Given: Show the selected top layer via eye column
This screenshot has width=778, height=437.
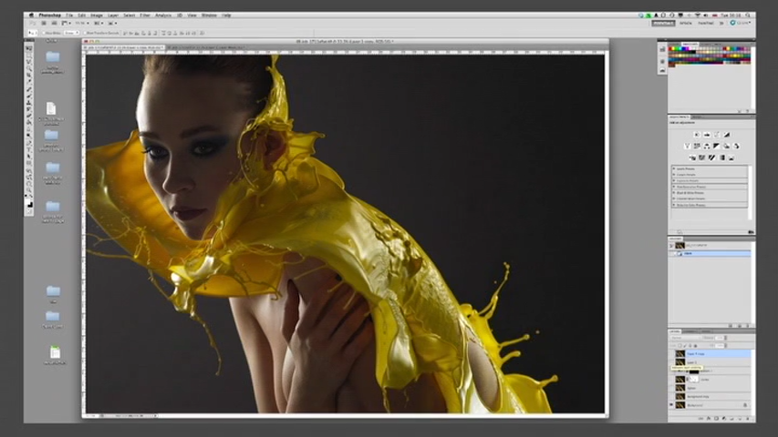Looking at the screenshot, I should pyautogui.click(x=672, y=354).
